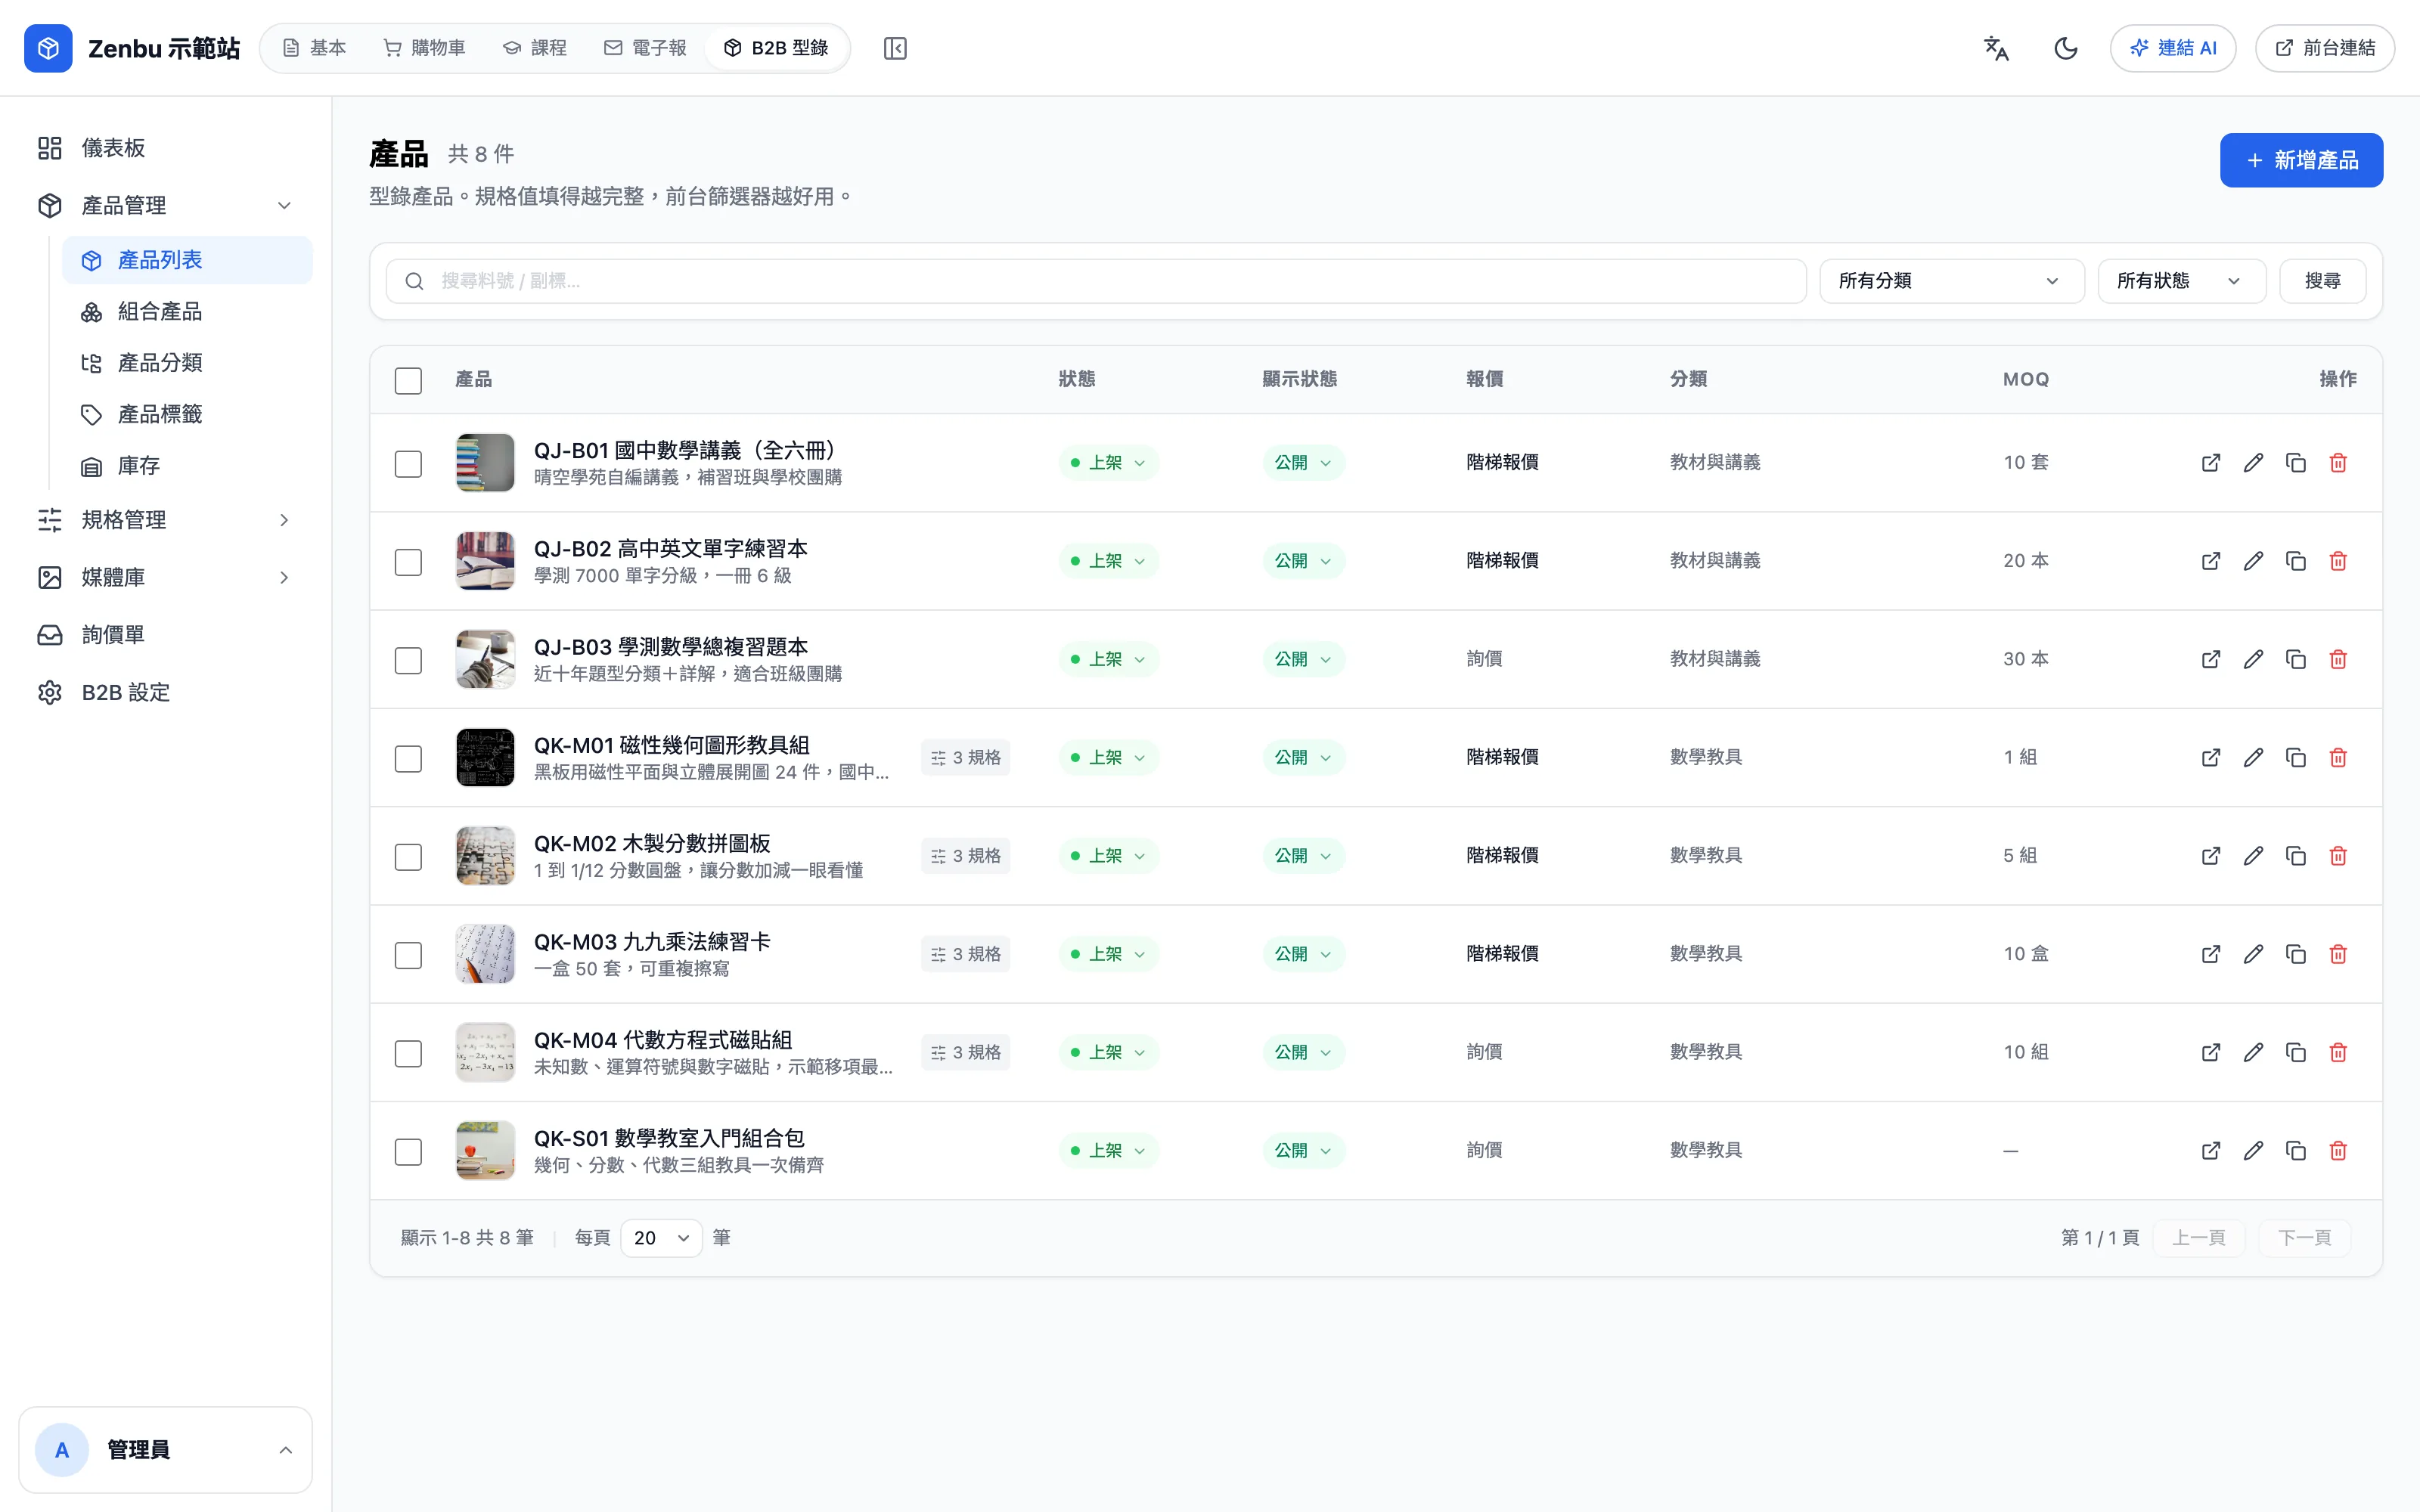Change per-page count dropdown showing 20

point(661,1238)
